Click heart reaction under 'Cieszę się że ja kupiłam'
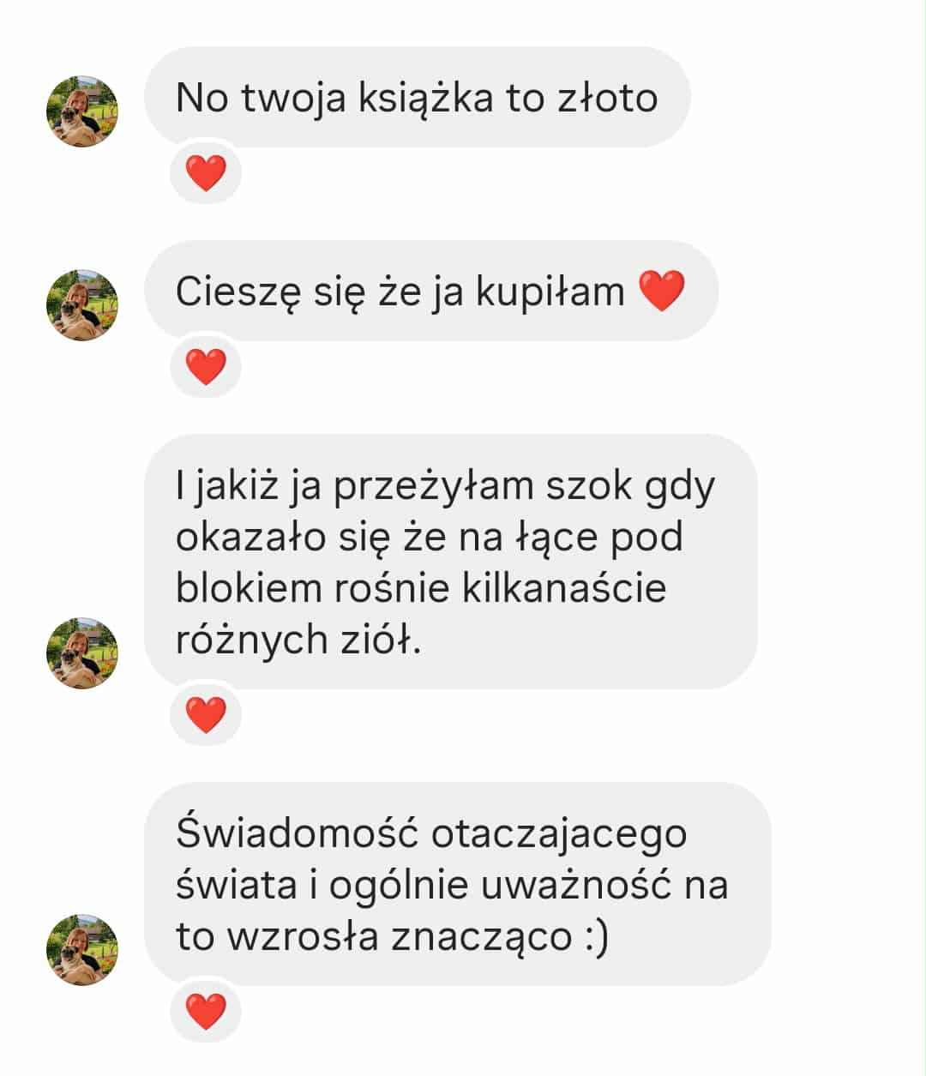Viewport: 926px width, 1076px height. coord(206,367)
